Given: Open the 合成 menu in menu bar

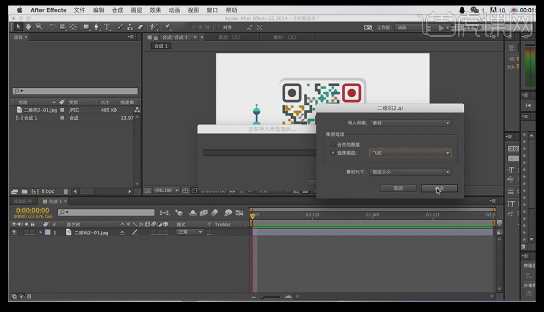Looking at the screenshot, I should (118, 10).
